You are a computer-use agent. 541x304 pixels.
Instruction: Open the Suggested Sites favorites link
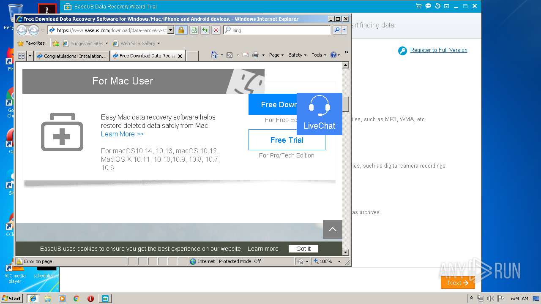pyautogui.click(x=85, y=43)
